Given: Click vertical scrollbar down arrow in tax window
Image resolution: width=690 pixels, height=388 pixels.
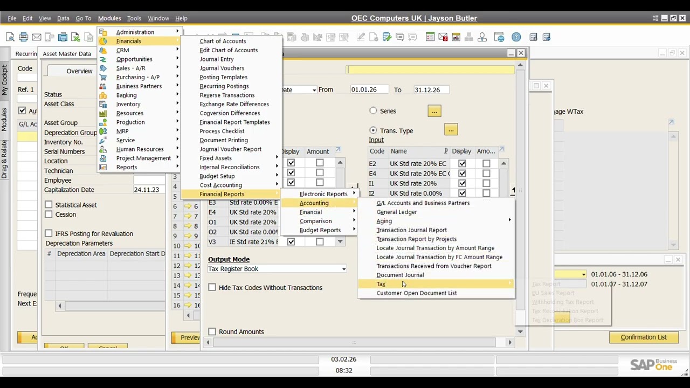Looking at the screenshot, I should tap(520, 332).
